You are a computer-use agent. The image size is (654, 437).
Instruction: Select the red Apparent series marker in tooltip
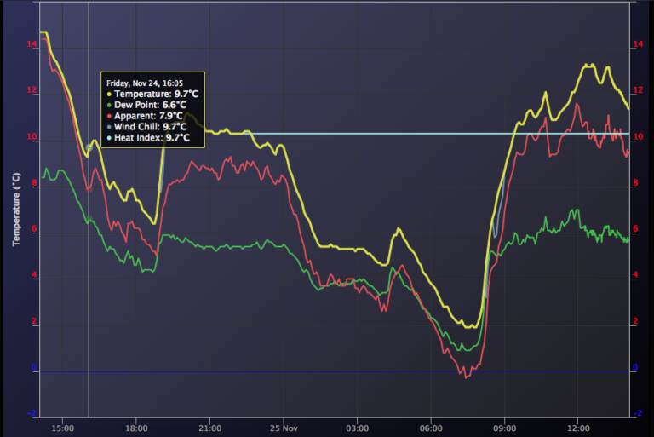point(109,115)
